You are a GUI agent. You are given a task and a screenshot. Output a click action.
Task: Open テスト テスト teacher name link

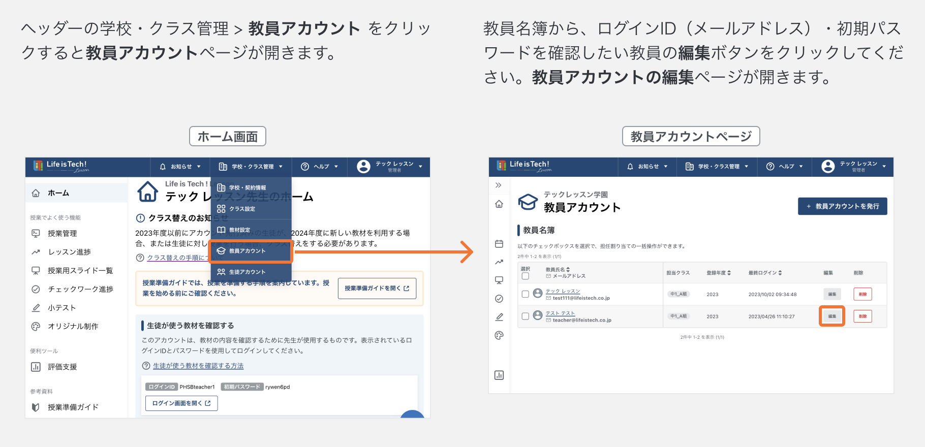click(x=560, y=313)
